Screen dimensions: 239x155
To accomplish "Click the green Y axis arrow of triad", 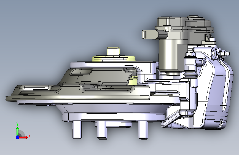I will [17, 132].
